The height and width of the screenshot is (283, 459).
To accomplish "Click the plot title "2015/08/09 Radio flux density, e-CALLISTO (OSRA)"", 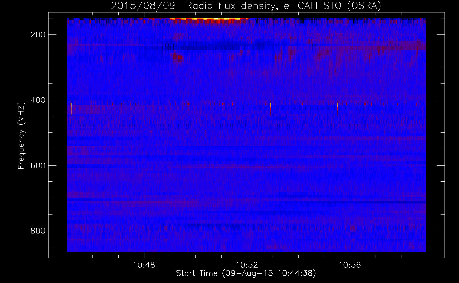I will (x=246, y=6).
